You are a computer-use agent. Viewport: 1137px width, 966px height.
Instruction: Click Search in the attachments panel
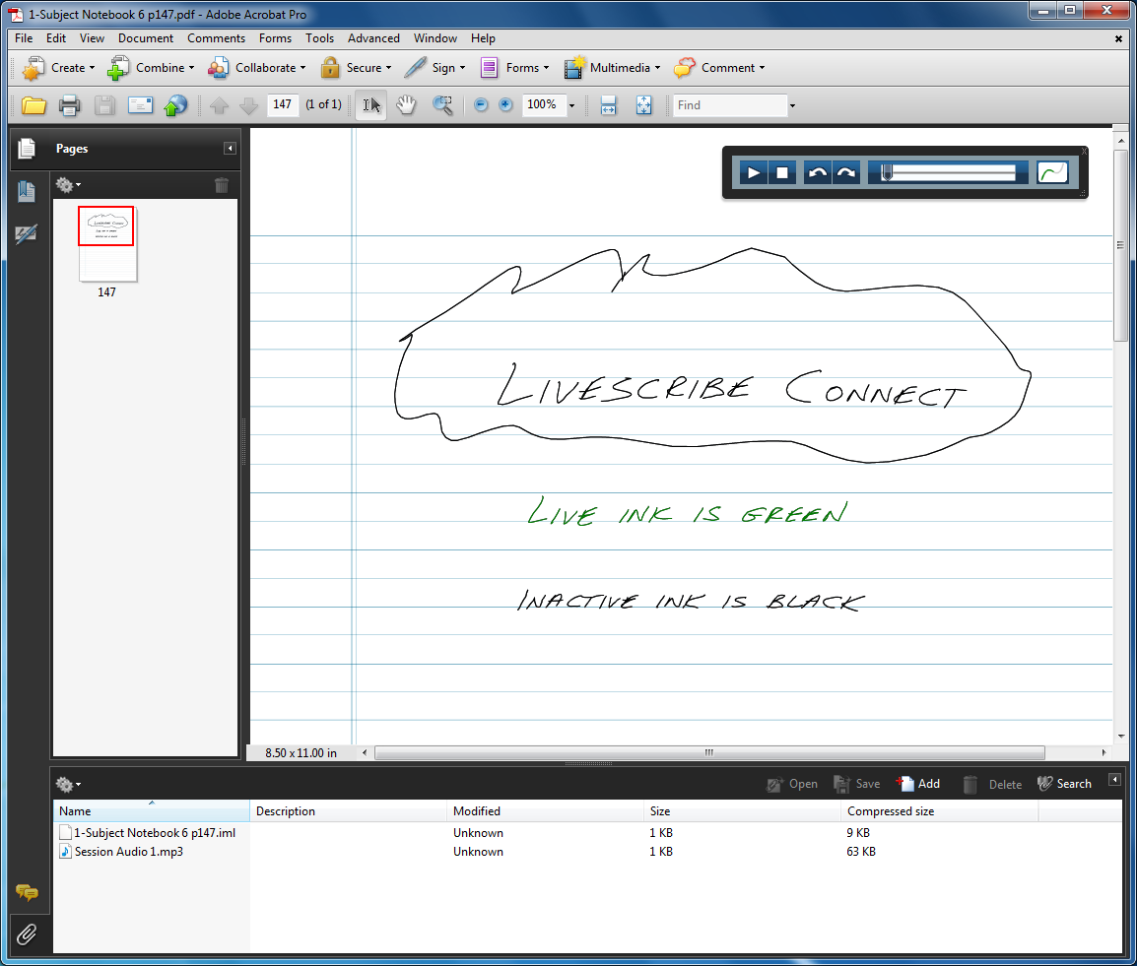tap(1064, 784)
